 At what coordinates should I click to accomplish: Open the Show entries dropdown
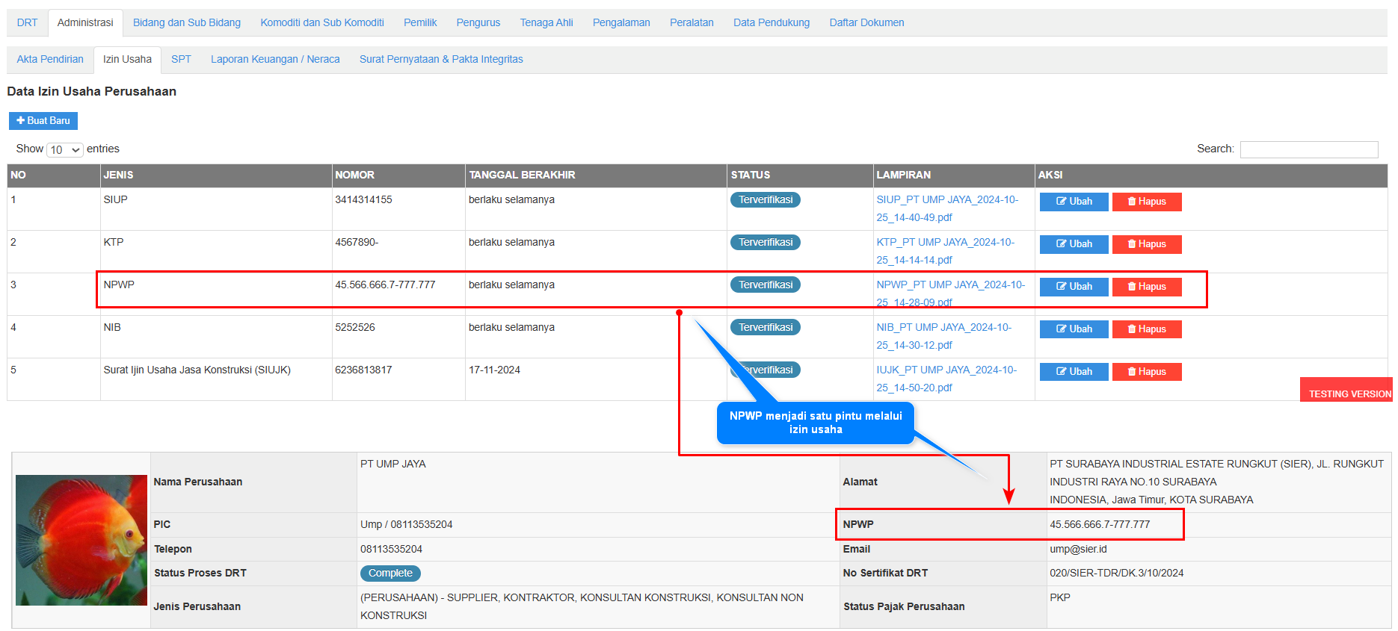pos(65,150)
